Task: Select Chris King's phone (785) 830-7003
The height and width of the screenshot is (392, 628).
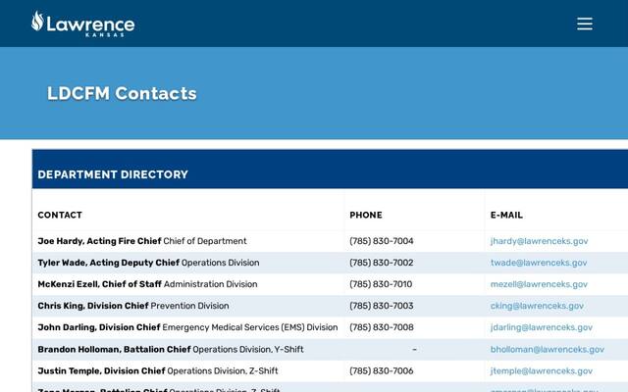Action: 382,306
